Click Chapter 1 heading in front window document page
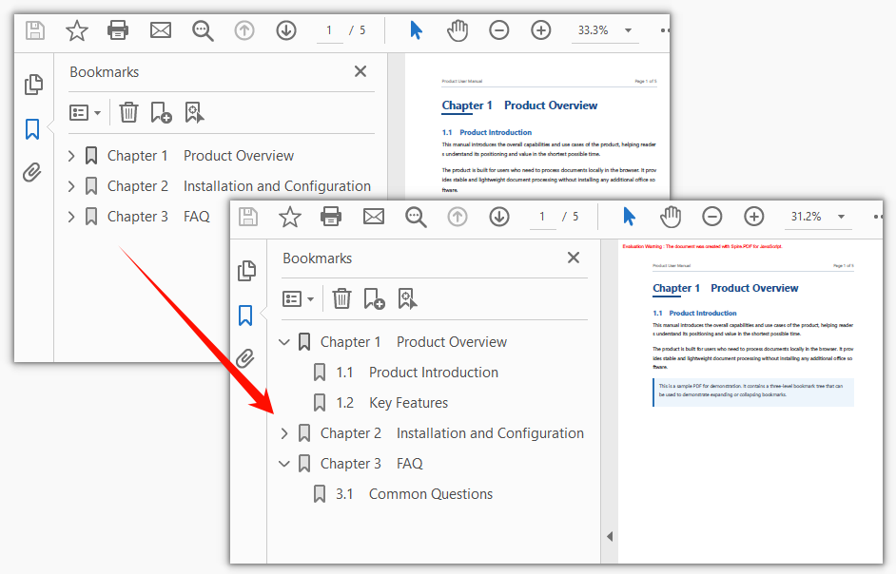The height and width of the screenshot is (574, 896). (x=726, y=289)
